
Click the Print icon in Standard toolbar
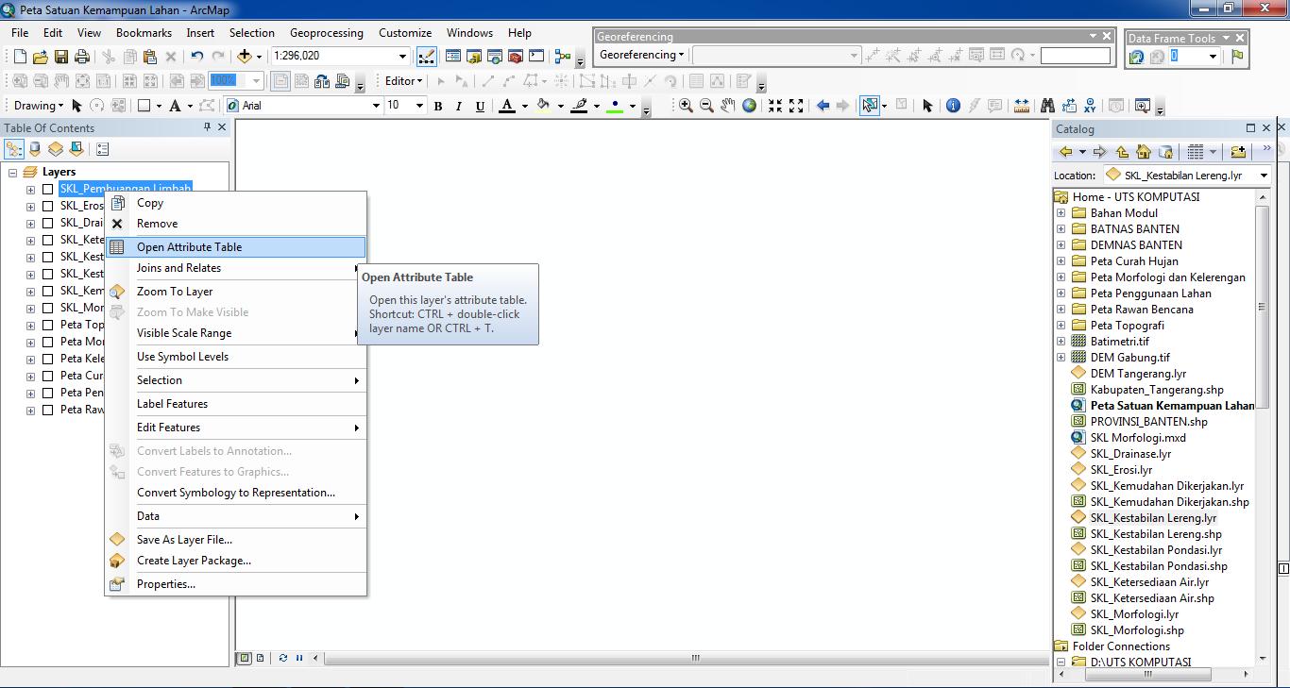[x=82, y=57]
